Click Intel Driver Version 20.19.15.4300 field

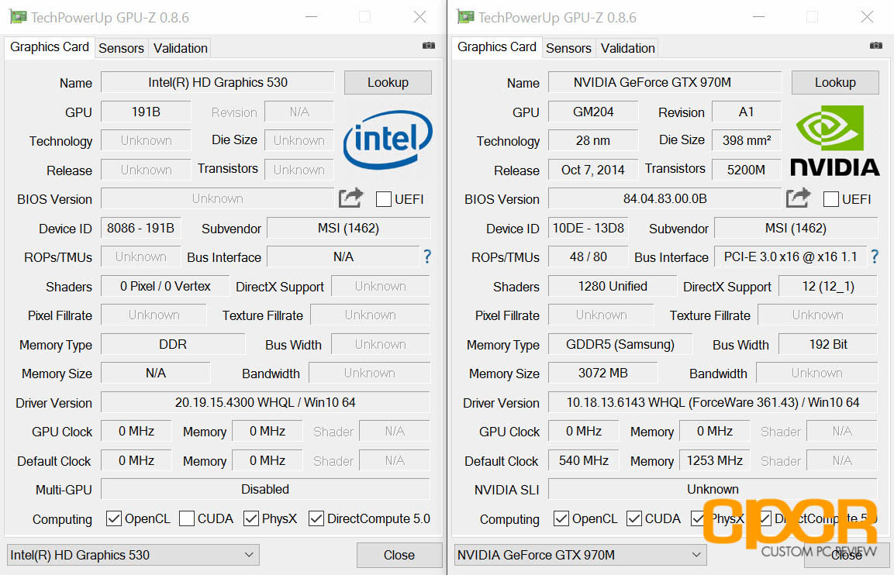[265, 402]
